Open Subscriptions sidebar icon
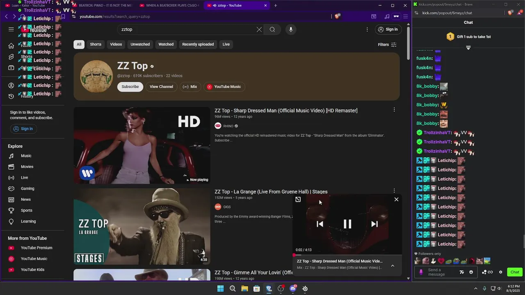The height and width of the screenshot is (295, 525). coord(11,68)
